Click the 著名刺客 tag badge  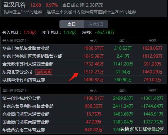point(44,72)
